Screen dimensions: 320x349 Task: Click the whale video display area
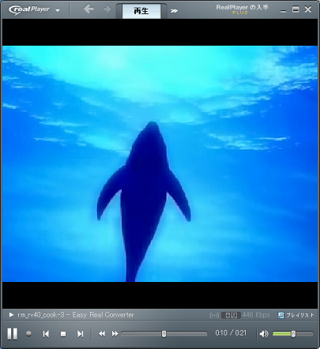tap(160, 163)
